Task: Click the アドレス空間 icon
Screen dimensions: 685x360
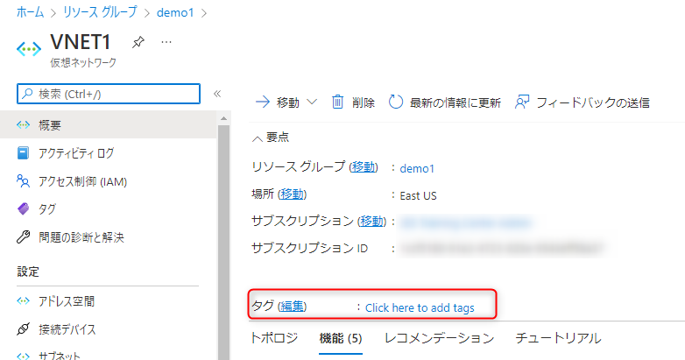Action: 23,300
